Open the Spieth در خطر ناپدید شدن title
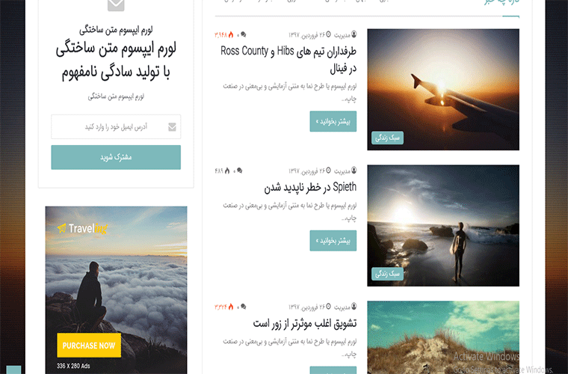The width and height of the screenshot is (568, 374). pos(310,187)
